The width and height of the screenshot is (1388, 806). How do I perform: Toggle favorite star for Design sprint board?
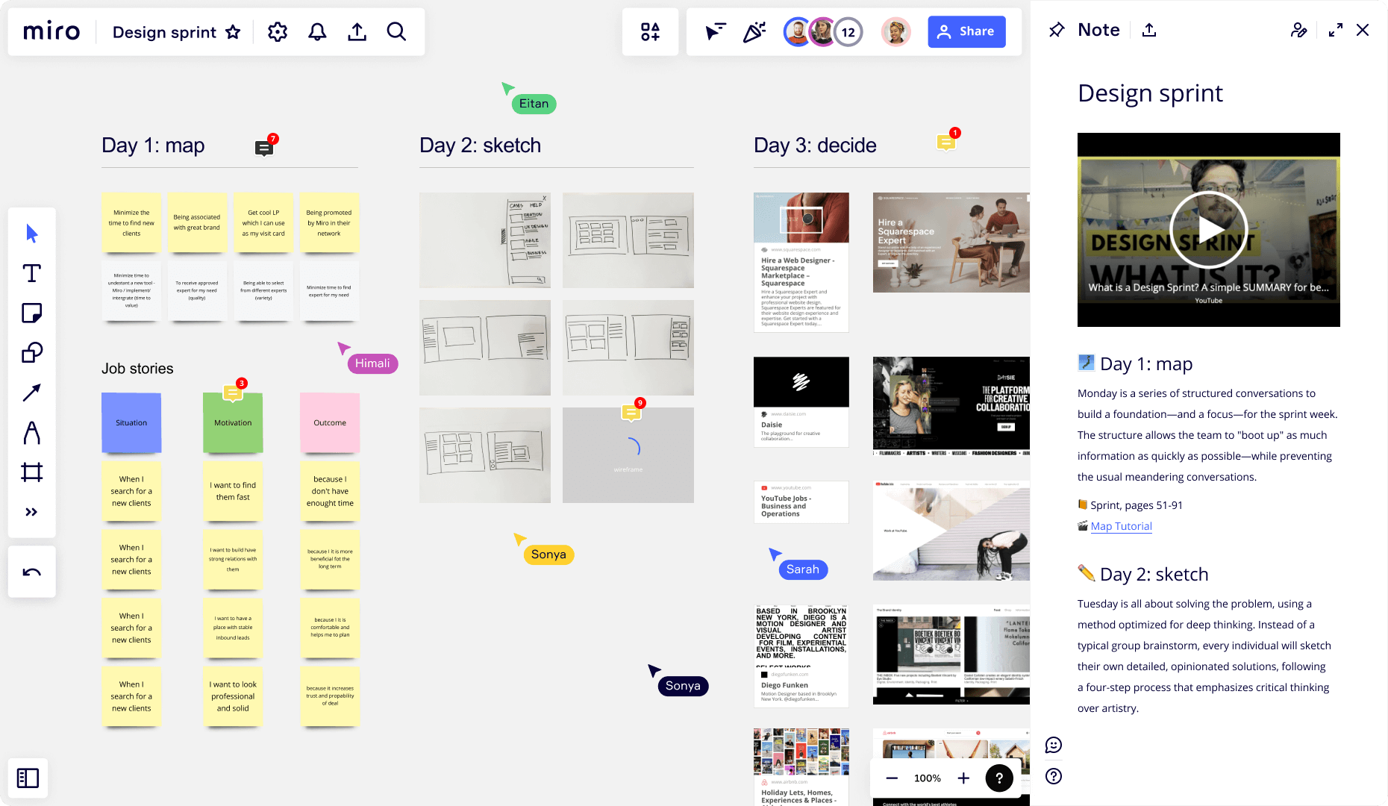pyautogui.click(x=233, y=32)
